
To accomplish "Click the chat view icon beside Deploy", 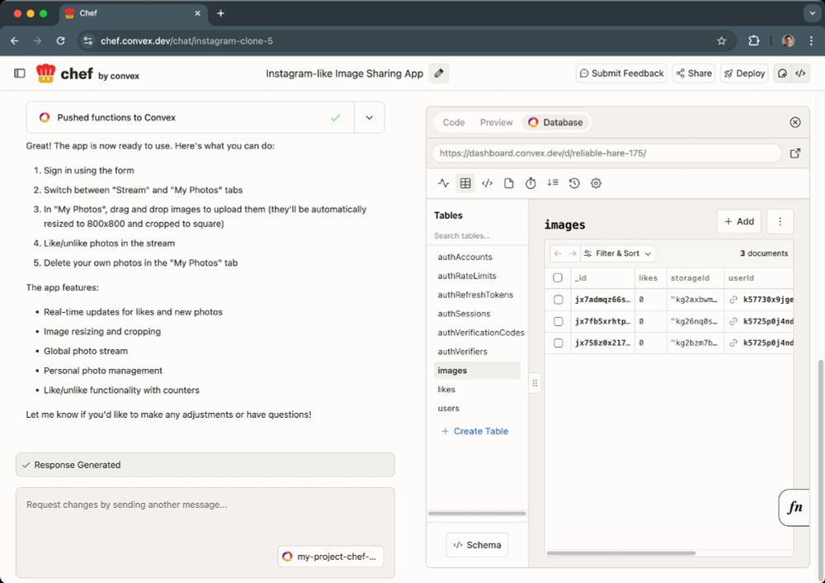I will pyautogui.click(x=782, y=73).
